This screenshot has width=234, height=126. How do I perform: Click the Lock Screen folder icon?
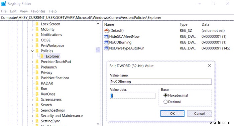pyautogui.click(x=37, y=24)
